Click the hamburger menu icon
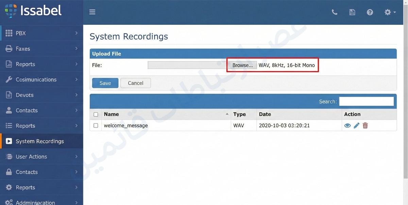Image resolution: width=408 pixels, height=205 pixels. (92, 12)
